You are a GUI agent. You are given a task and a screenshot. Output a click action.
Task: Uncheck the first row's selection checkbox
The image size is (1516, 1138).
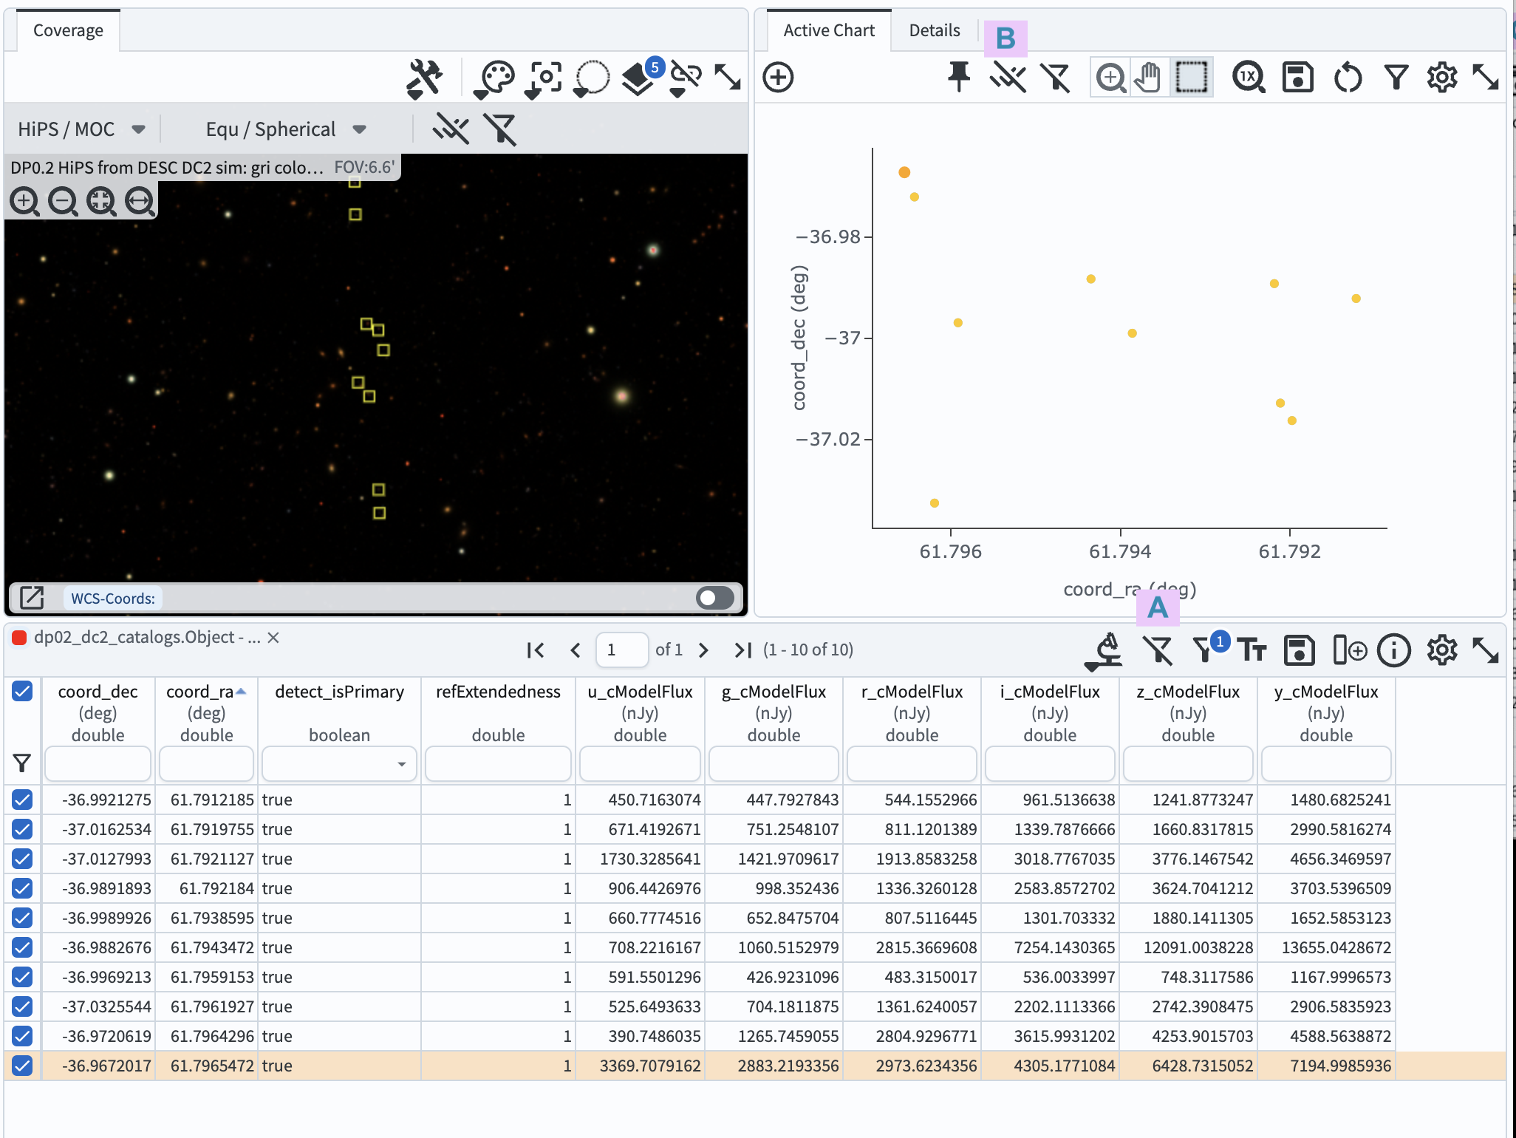tap(22, 800)
